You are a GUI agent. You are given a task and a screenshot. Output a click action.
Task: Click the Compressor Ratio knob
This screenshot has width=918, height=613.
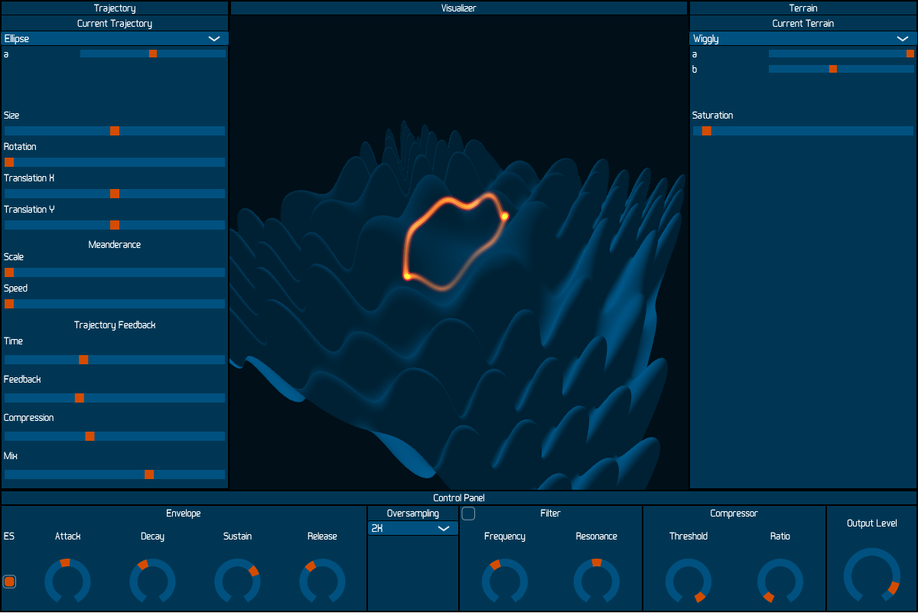coord(780,582)
